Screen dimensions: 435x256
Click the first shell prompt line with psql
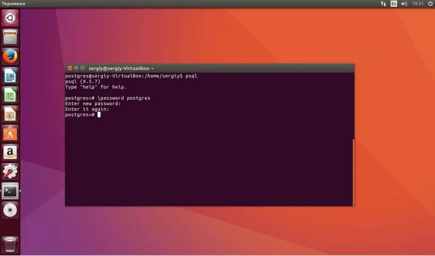click(x=131, y=76)
